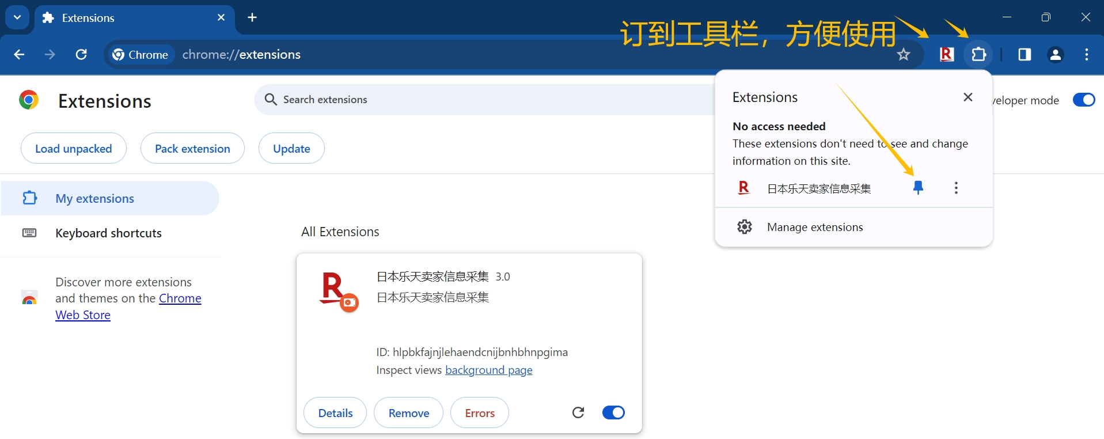Click the extension's R logo in the card
Viewport: 1104px width, 439px height.
click(x=339, y=292)
